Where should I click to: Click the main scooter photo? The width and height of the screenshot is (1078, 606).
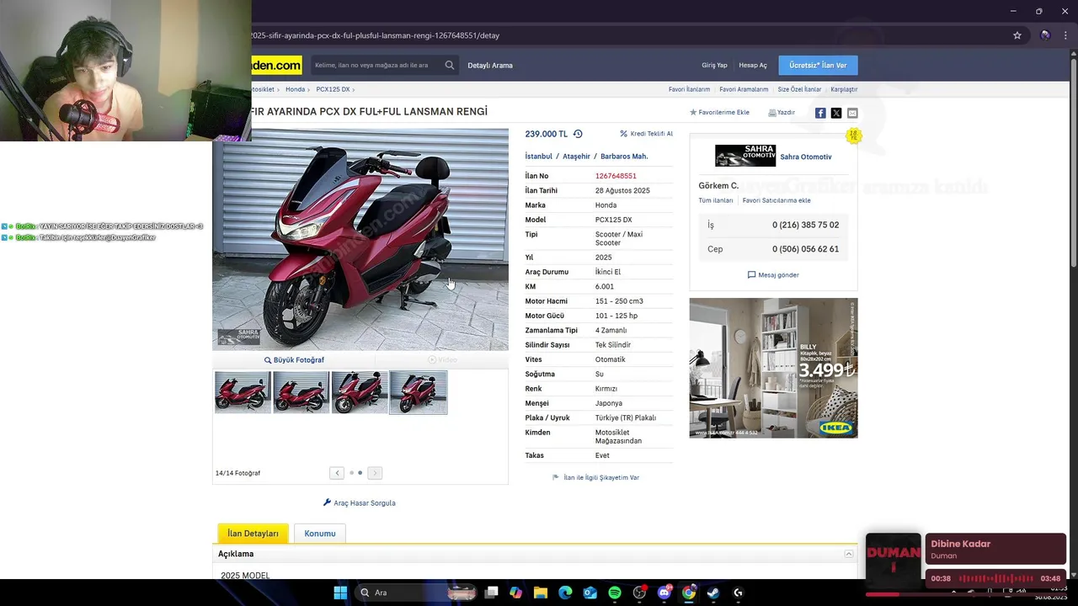click(360, 239)
